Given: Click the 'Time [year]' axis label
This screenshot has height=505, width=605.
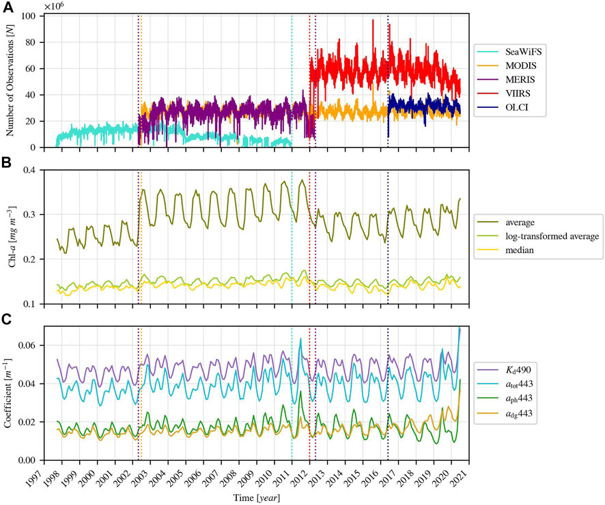Looking at the screenshot, I should tap(257, 497).
